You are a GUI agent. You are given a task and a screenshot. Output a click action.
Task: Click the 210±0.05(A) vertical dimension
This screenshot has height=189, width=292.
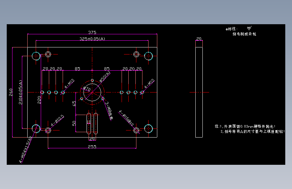coord(21,92)
